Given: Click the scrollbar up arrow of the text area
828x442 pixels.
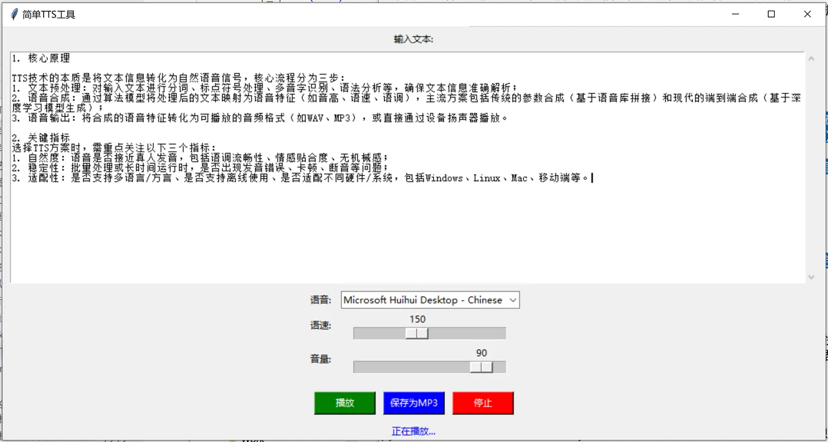Looking at the screenshot, I should (x=811, y=58).
